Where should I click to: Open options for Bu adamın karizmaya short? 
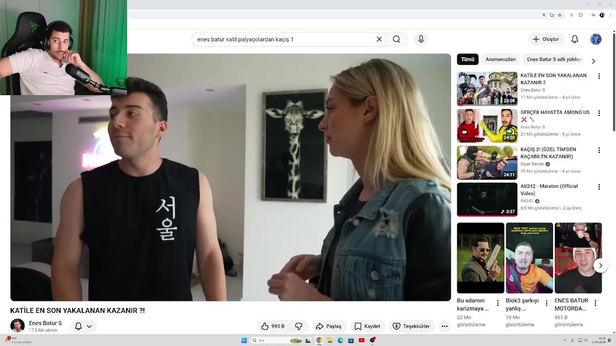[x=498, y=303]
